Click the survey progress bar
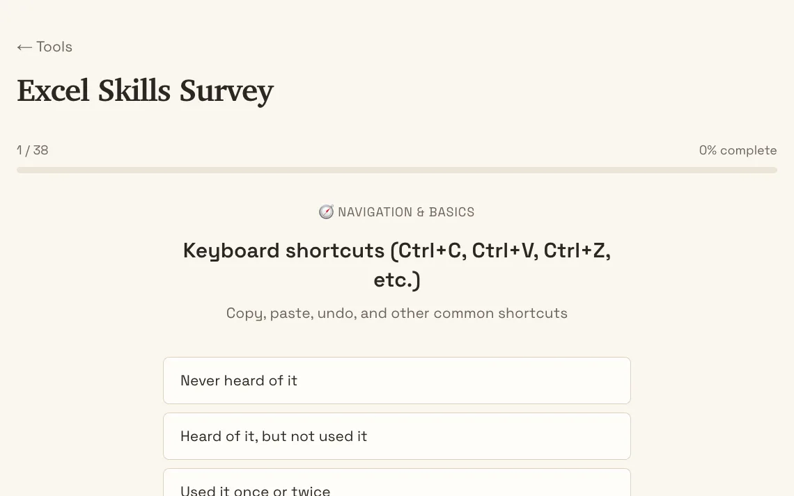Screen dimensions: 794x496 (396, 170)
